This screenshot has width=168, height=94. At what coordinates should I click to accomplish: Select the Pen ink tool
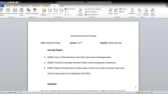[x=67, y=12]
